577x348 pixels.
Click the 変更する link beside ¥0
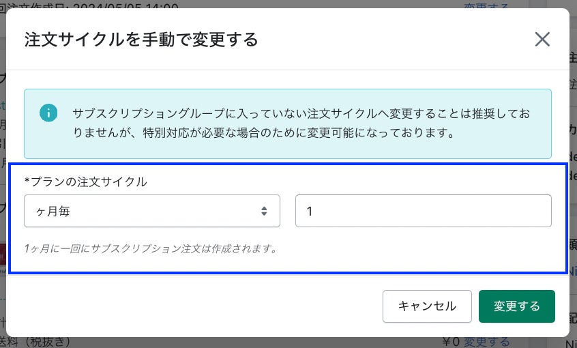tap(486, 342)
